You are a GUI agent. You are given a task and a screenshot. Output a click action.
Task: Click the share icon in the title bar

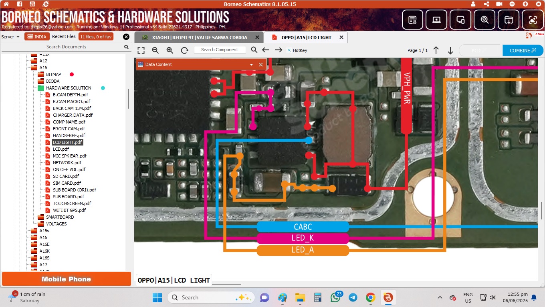pos(486,4)
